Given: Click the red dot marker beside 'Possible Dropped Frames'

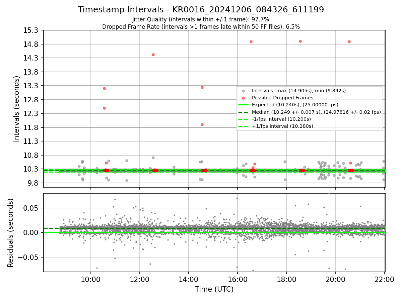Looking at the screenshot, I should [x=244, y=98].
